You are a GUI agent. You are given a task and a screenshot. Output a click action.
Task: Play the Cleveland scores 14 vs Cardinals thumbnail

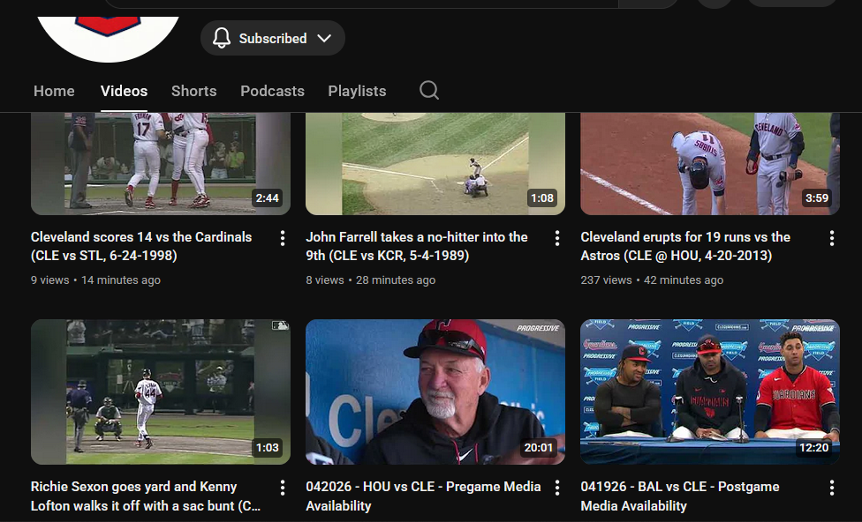[x=161, y=164]
